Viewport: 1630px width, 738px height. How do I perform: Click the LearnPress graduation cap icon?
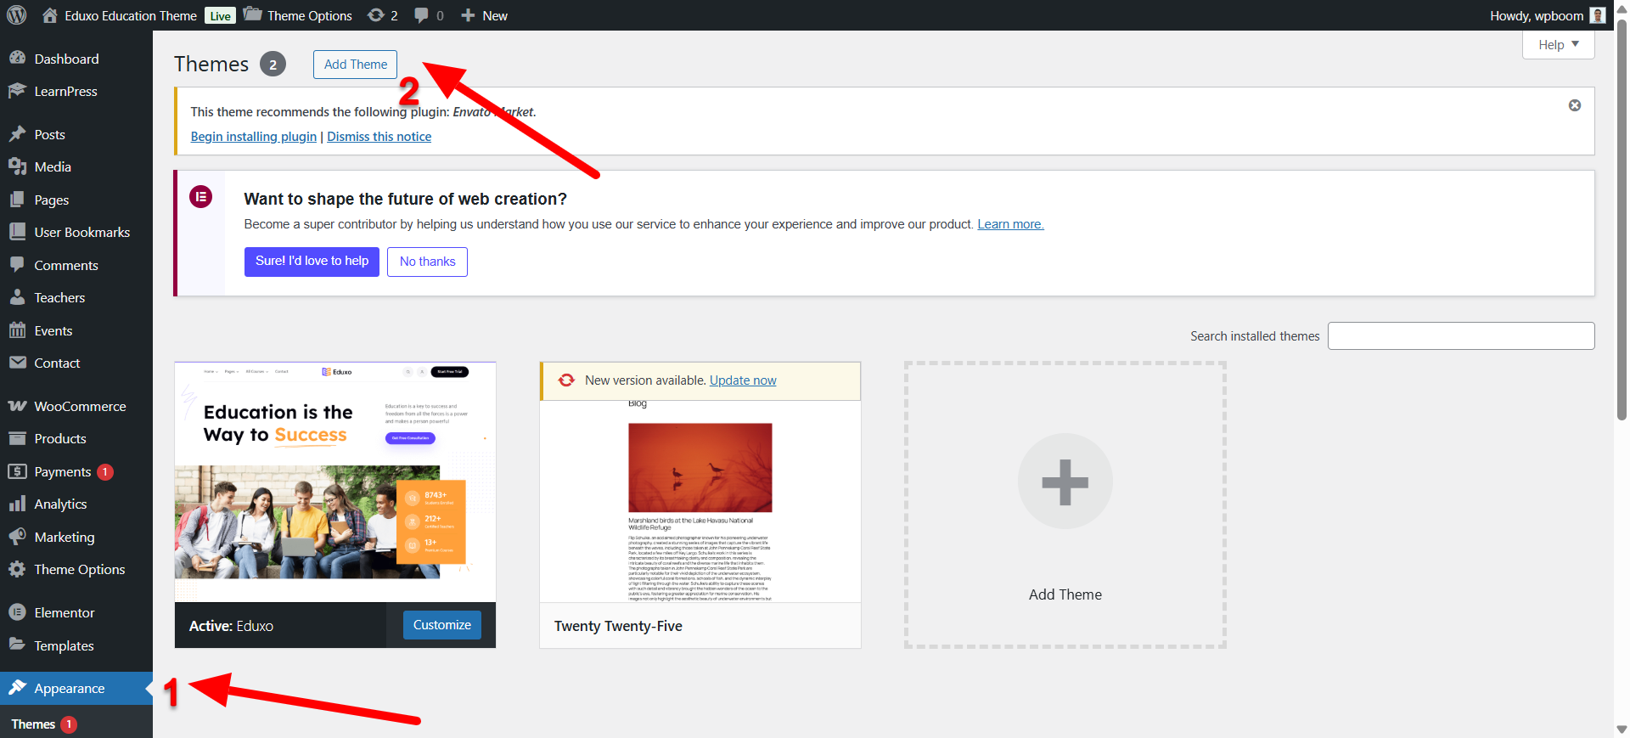click(17, 90)
